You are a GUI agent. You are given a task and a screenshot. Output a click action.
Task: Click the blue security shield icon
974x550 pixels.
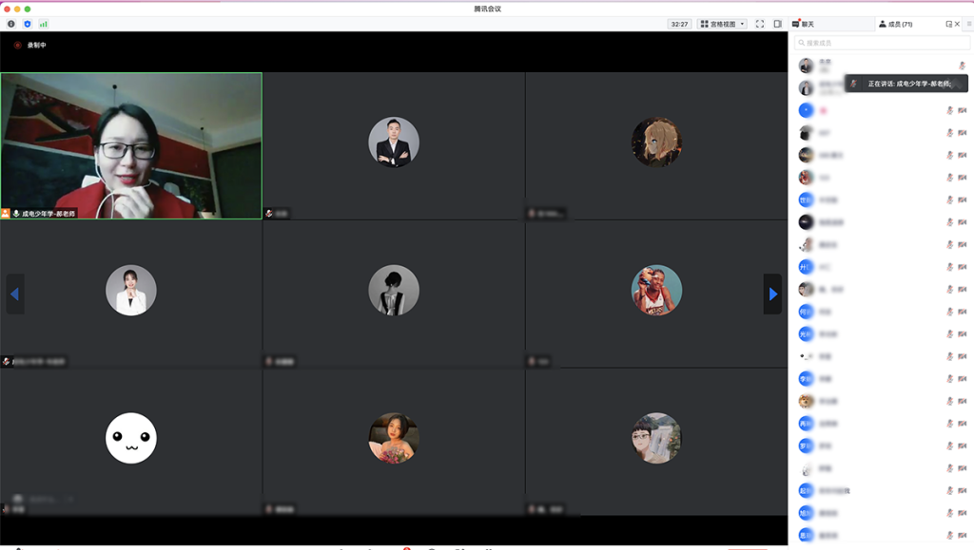tap(27, 24)
